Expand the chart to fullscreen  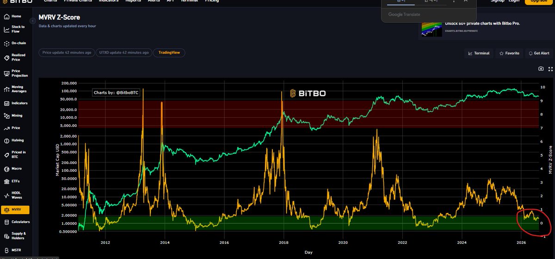pyautogui.click(x=550, y=69)
